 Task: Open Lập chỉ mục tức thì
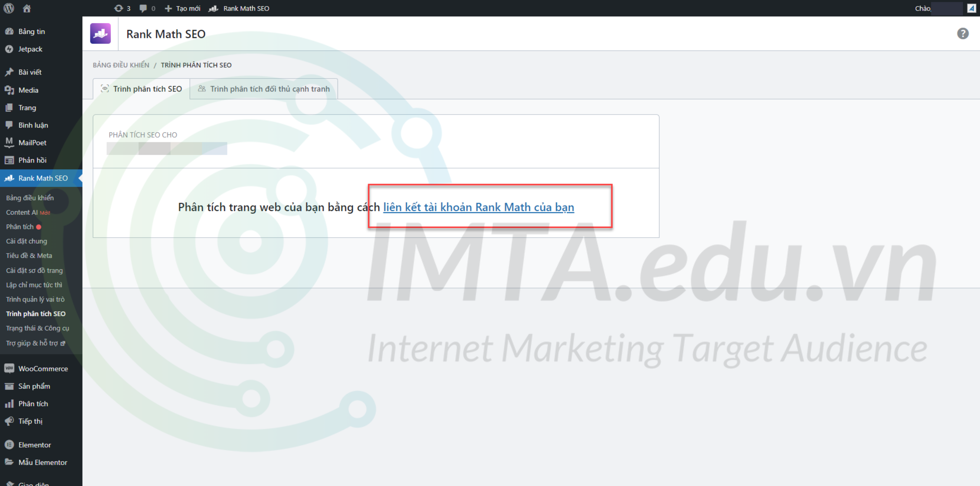34,285
